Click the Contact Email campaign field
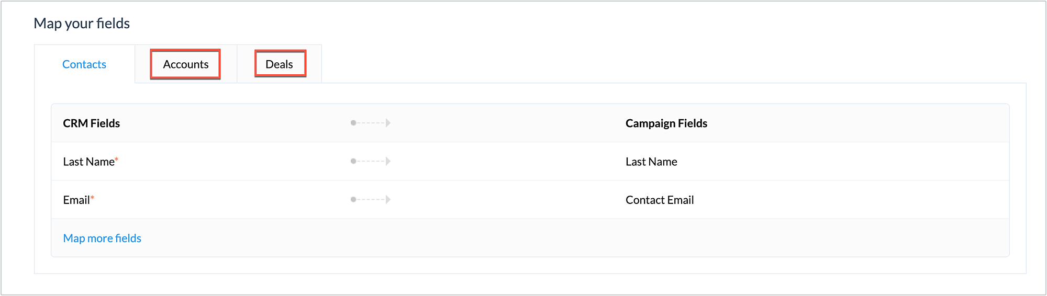The width and height of the screenshot is (1047, 296). click(x=660, y=200)
